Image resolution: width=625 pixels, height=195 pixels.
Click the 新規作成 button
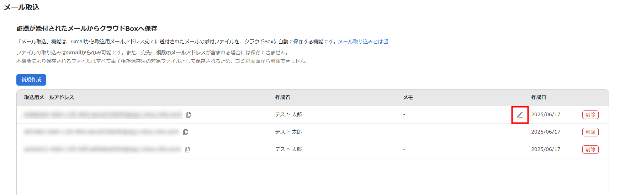(31, 80)
